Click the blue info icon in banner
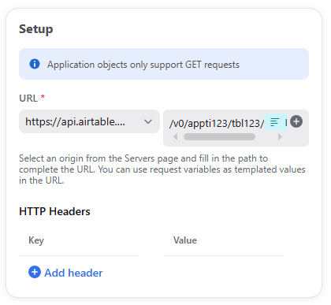331x305 pixels. pos(35,64)
